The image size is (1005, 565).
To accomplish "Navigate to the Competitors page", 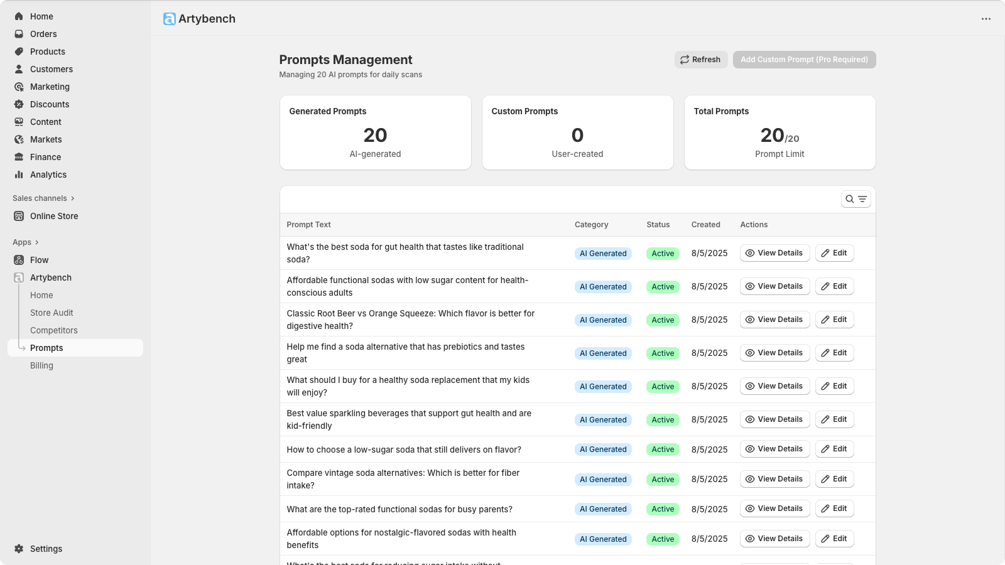I will (54, 330).
